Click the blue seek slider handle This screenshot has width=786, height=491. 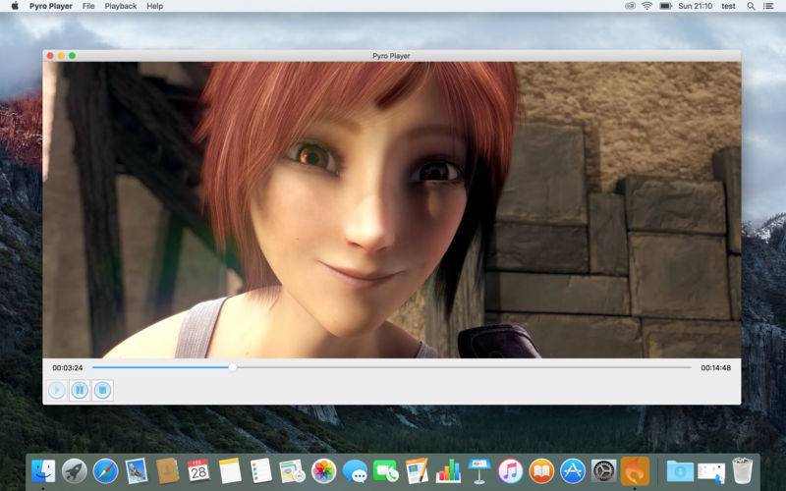[x=232, y=367]
